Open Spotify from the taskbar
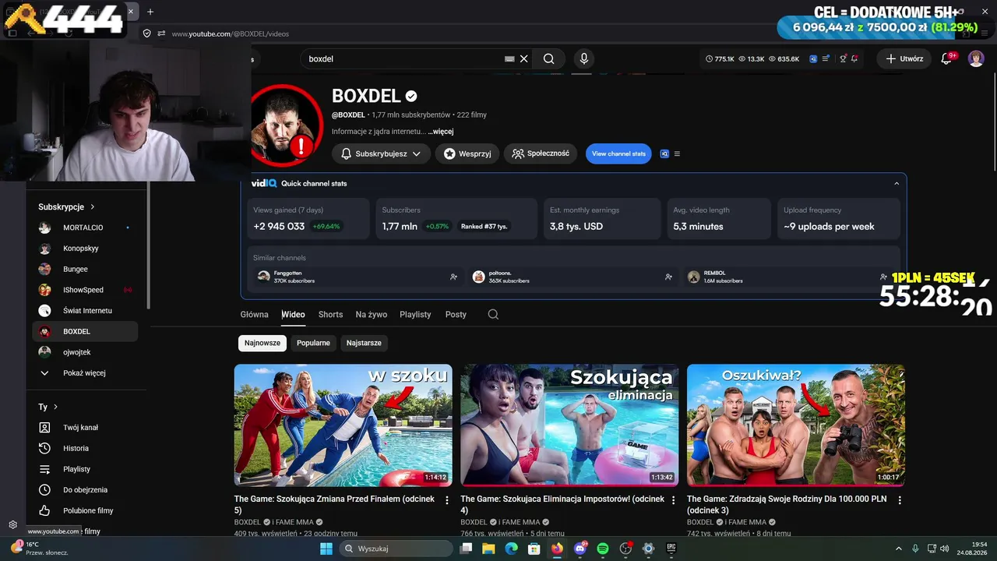This screenshot has height=561, width=997. [x=603, y=549]
